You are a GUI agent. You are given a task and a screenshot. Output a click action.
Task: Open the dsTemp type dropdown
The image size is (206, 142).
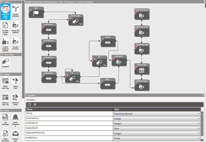click(157, 114)
